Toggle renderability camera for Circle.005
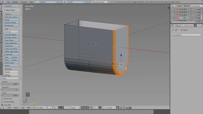The image size is (203, 114). click(199, 15)
